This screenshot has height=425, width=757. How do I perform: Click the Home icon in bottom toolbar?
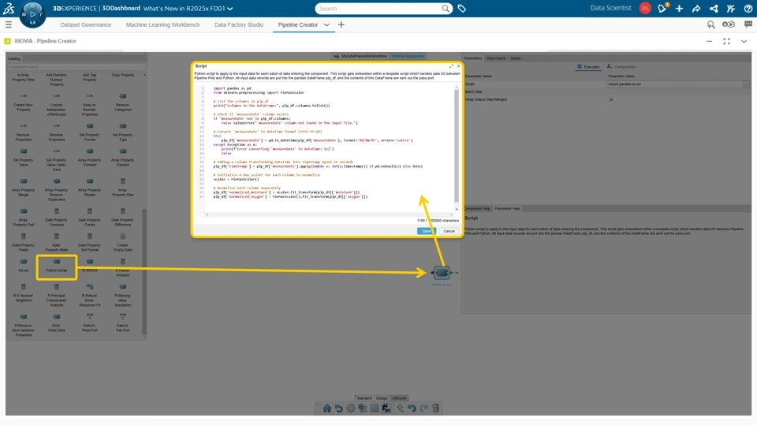coord(326,408)
